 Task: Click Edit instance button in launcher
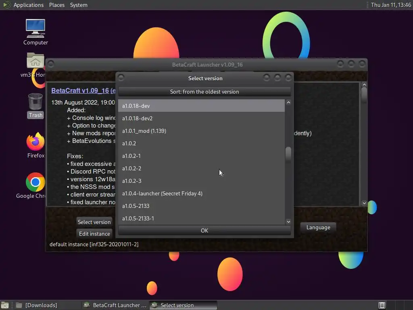(94, 234)
